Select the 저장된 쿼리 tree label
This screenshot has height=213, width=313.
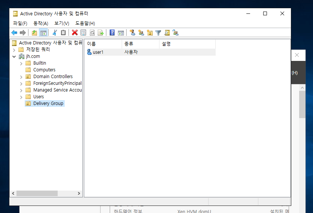pyautogui.click(x=38, y=49)
